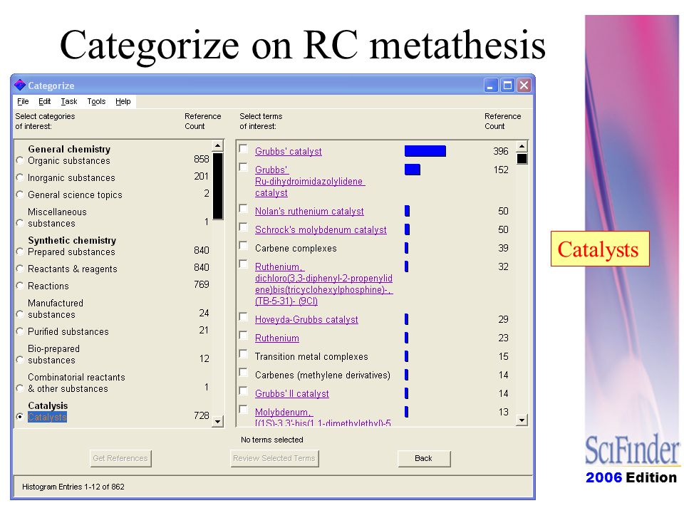Tick the Molybdenum term checkbox
This screenshot has width=684, height=513.
pyautogui.click(x=244, y=409)
